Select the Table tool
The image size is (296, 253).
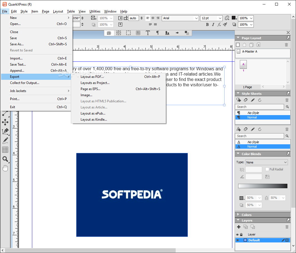5,150
